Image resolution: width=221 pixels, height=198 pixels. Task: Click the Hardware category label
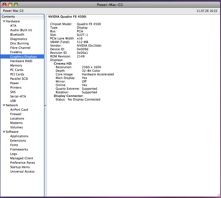coord(13,21)
